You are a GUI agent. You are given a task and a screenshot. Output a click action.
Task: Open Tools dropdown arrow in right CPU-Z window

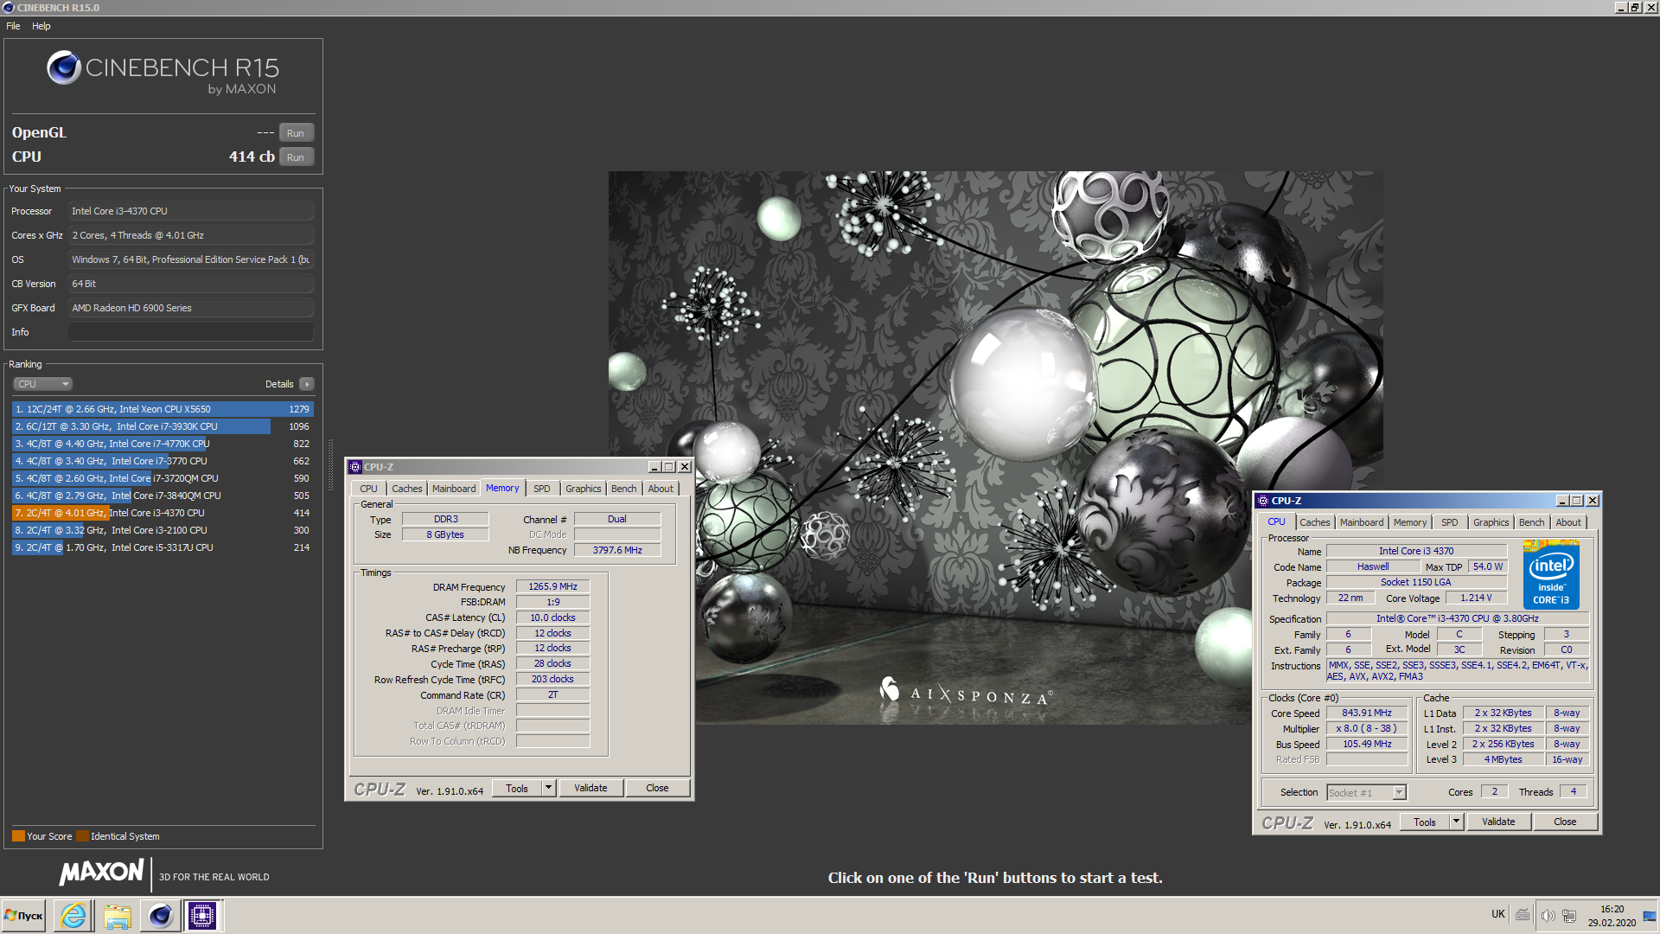1456,822
